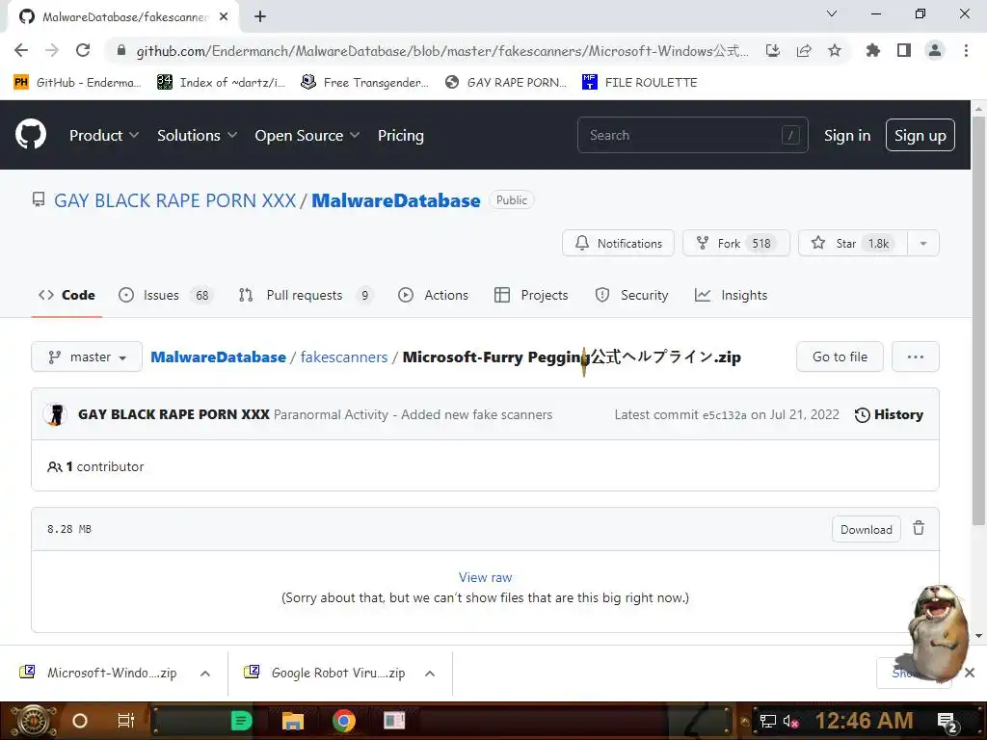
Task: View the Insights tab
Action: coord(731,295)
